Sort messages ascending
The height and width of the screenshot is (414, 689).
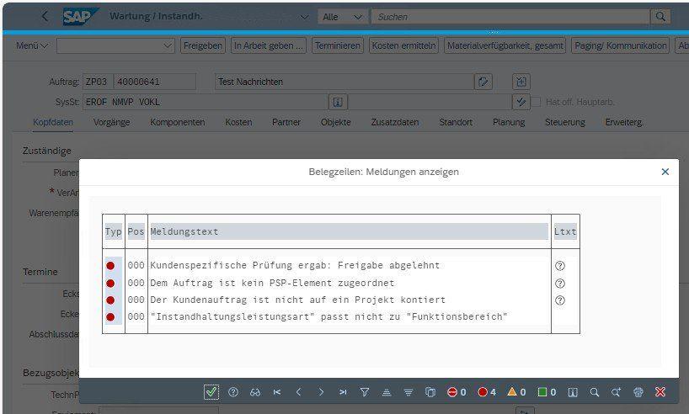(x=387, y=392)
